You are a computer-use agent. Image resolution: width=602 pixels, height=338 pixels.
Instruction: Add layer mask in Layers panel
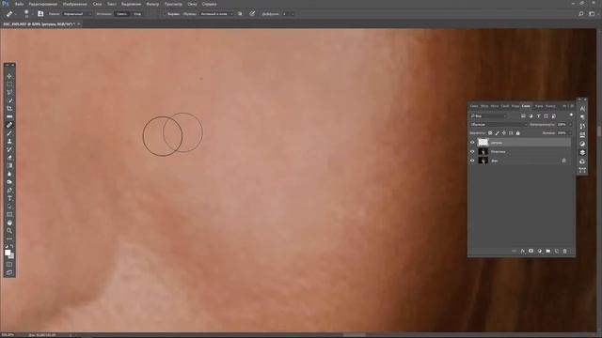click(x=531, y=251)
